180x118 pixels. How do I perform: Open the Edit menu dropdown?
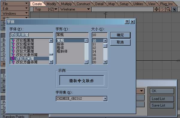pyautogui.click(x=15, y=9)
